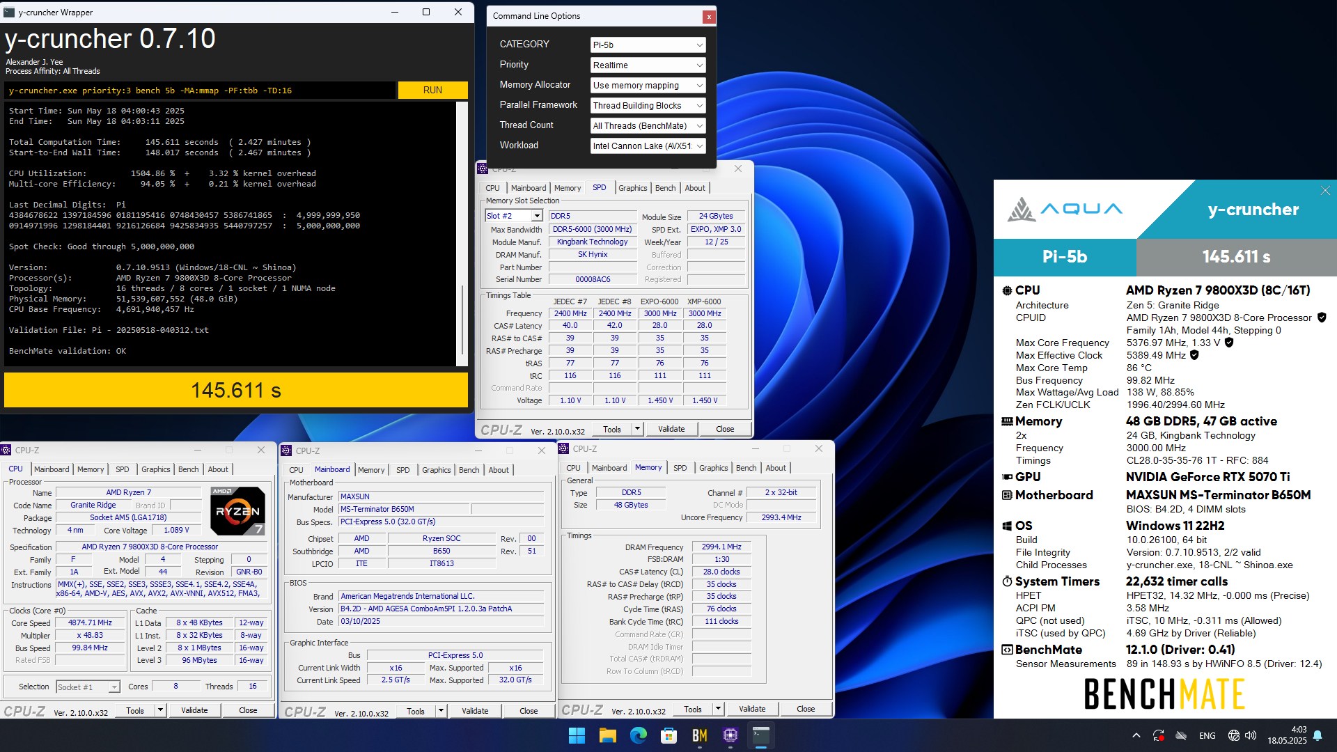Launch Microsoft Edge from taskbar
Viewport: 1337px width, 752px height.
(638, 735)
